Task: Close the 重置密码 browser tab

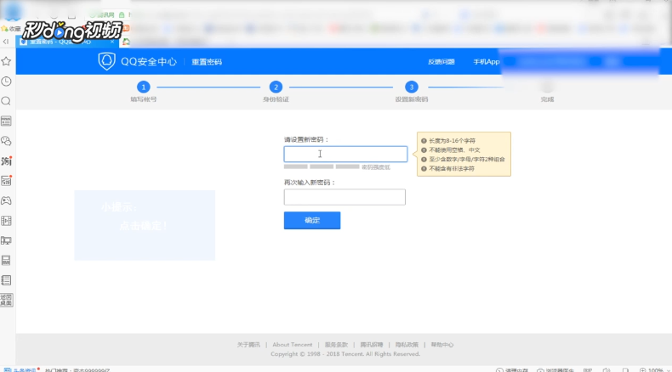Action: coord(112,42)
